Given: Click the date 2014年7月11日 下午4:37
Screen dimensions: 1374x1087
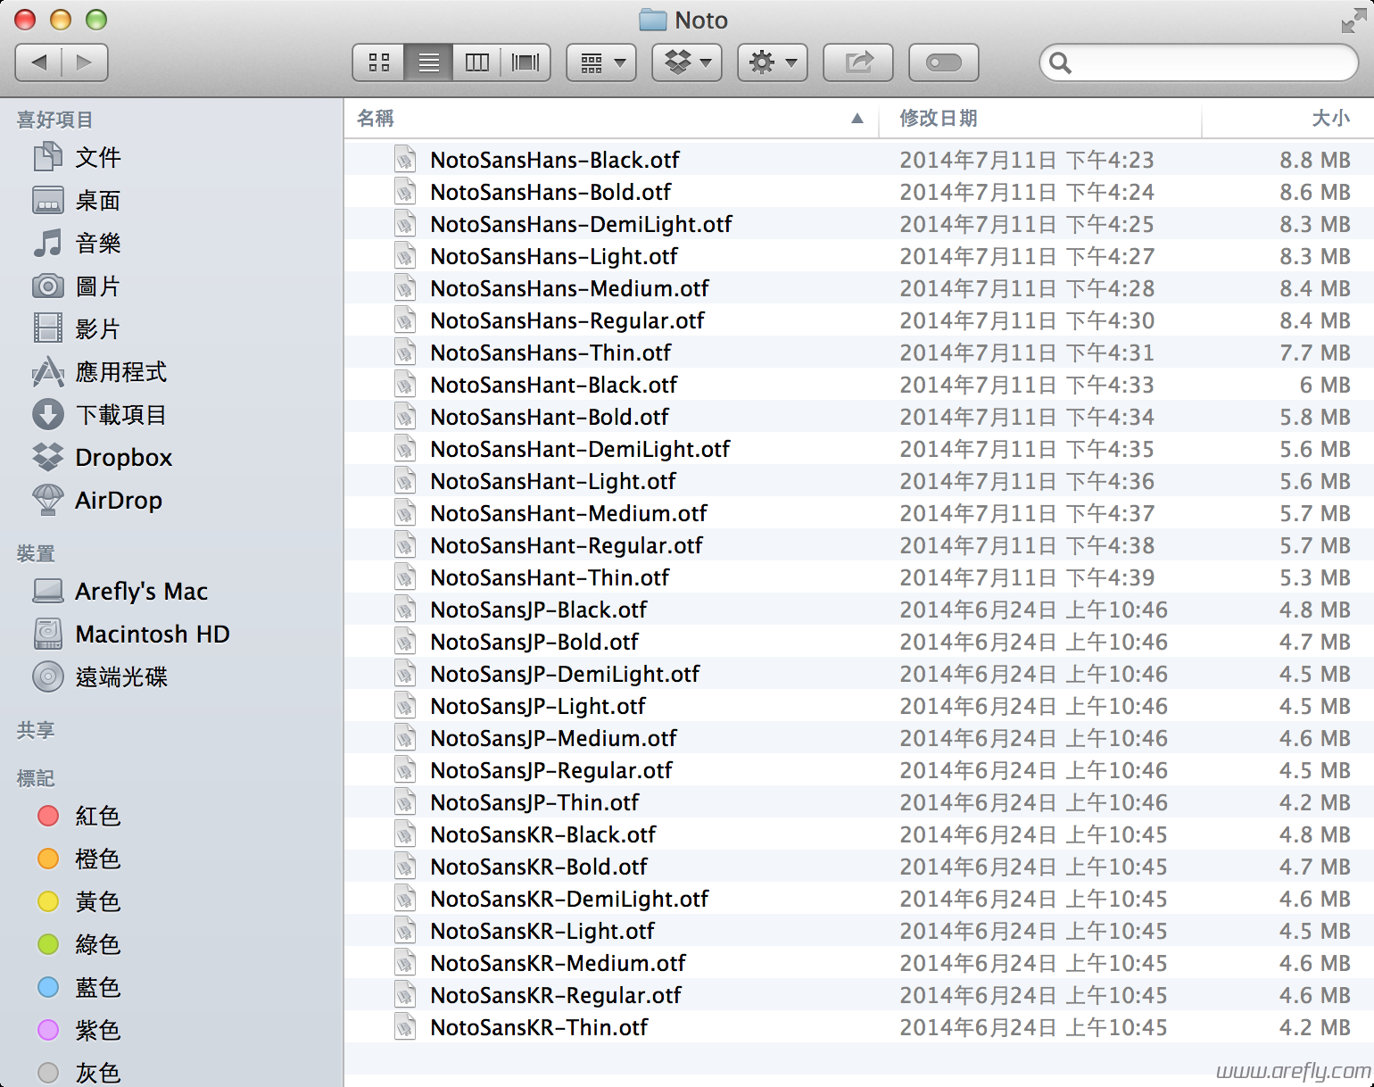Looking at the screenshot, I should (1027, 513).
